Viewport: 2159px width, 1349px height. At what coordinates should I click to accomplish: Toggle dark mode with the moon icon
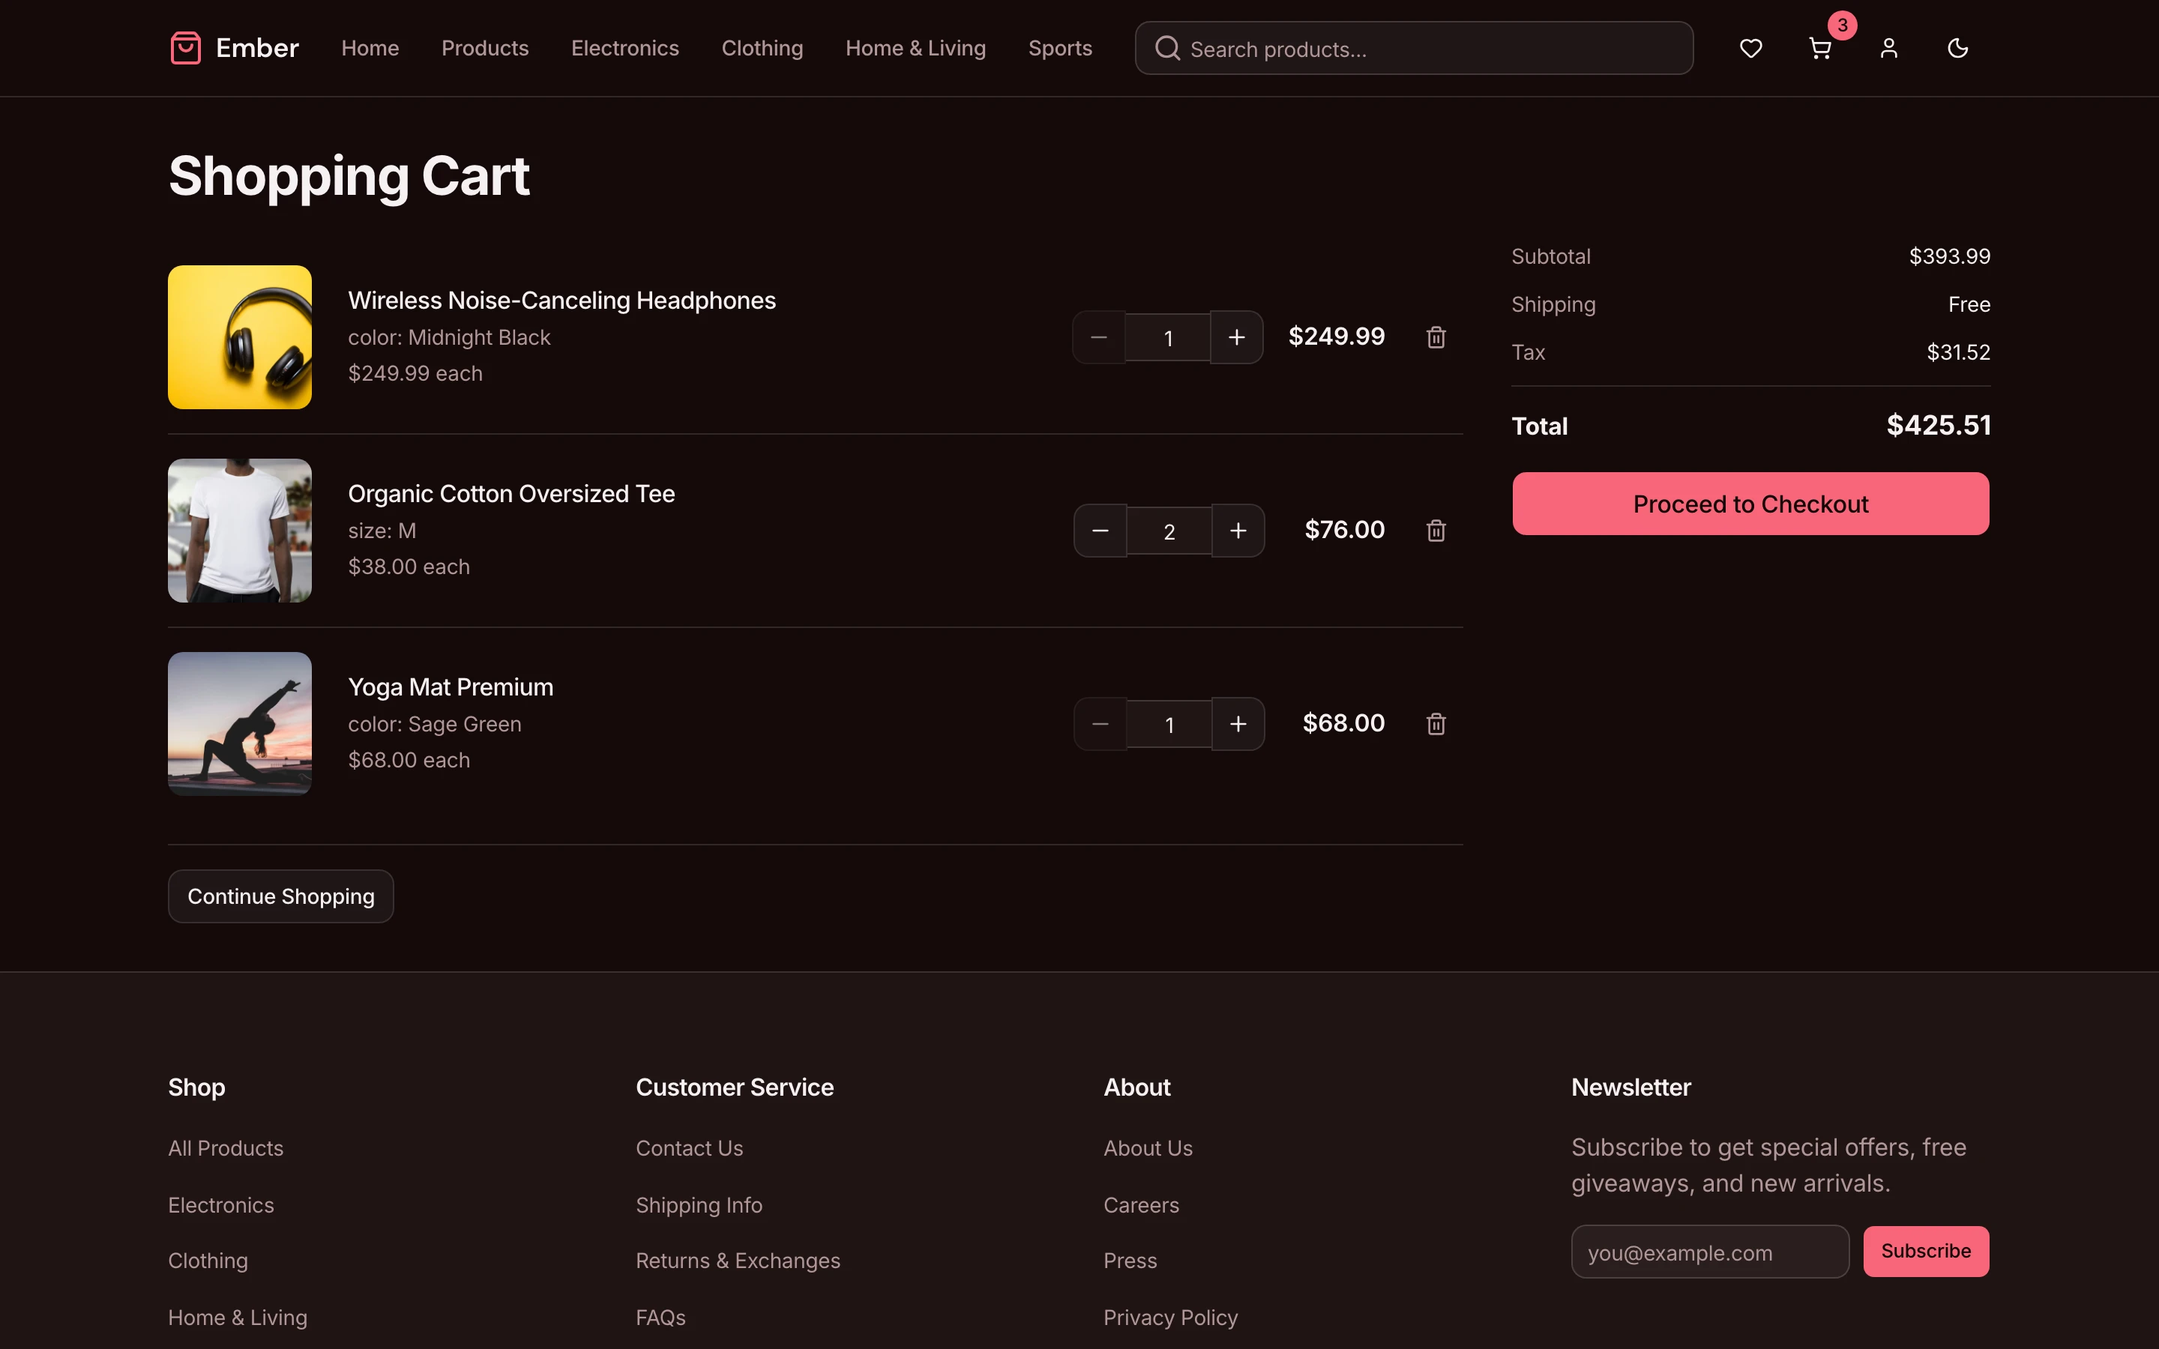pyautogui.click(x=1957, y=48)
